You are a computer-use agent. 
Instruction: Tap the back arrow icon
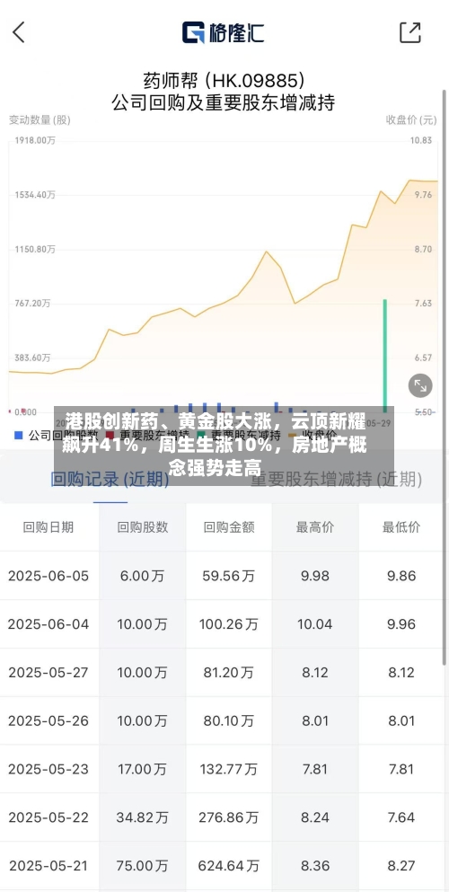coord(19,32)
